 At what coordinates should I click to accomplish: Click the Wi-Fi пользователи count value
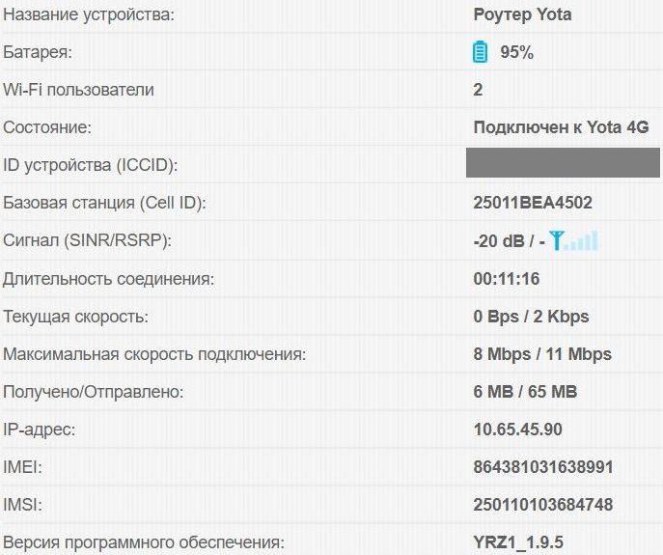(478, 90)
